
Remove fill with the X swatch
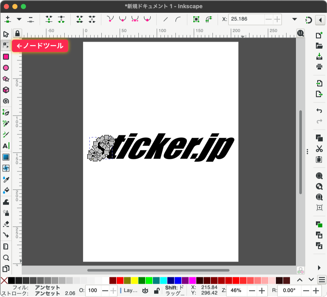4,280
